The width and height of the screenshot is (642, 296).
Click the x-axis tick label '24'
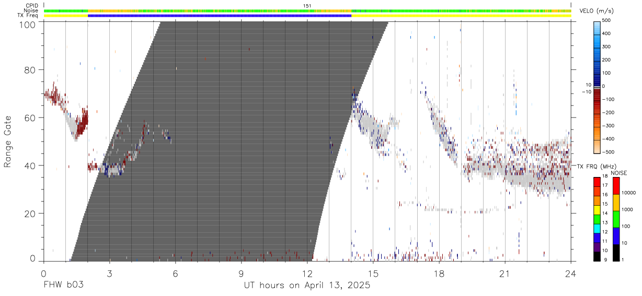click(x=570, y=273)
